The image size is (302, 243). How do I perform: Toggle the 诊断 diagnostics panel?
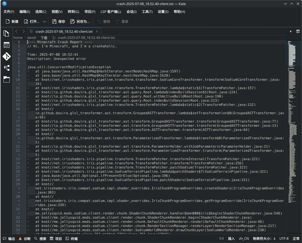click(x=25, y=239)
